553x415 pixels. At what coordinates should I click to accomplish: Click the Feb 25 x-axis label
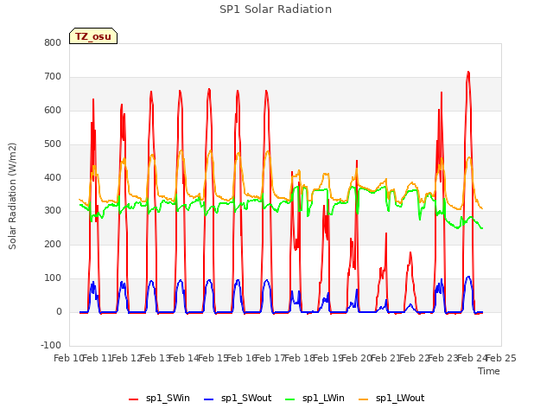click(501, 358)
